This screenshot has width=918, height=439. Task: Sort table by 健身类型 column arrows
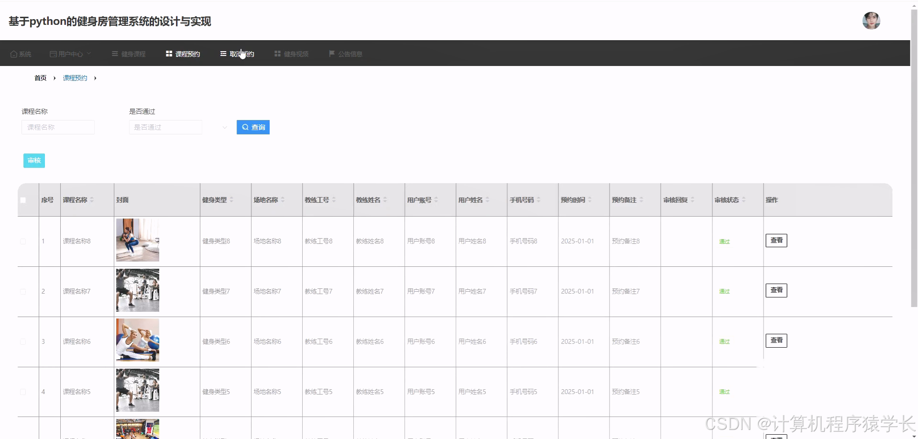pyautogui.click(x=231, y=200)
